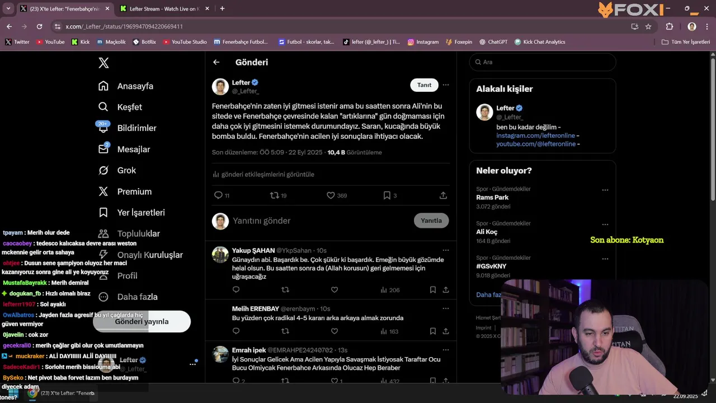Open Tüm Yer İşaretleri folder
Screen dimensions: 716x403
coord(685,42)
